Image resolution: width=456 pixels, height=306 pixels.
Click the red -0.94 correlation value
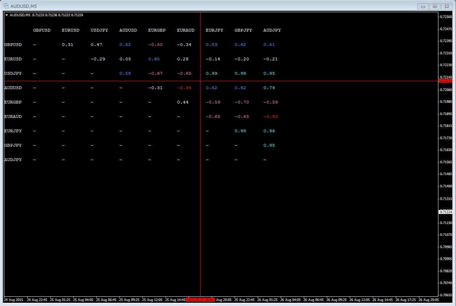click(x=184, y=88)
